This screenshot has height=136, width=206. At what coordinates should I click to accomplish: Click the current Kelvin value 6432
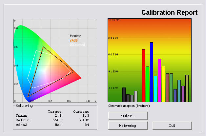click(x=85, y=120)
